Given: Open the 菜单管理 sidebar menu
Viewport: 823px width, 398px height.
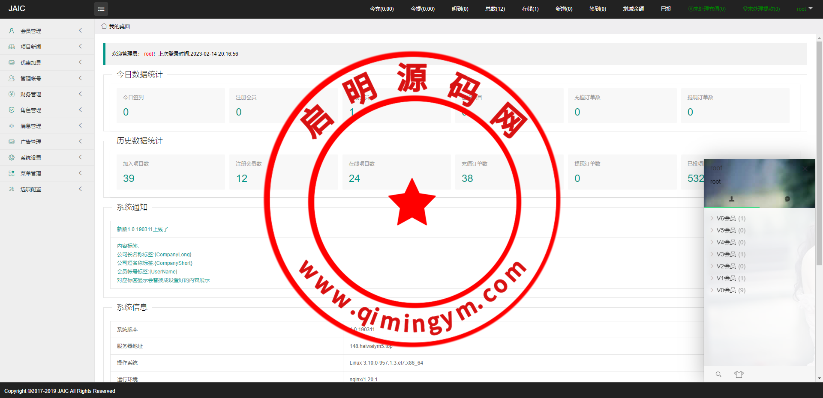Looking at the screenshot, I should point(31,173).
